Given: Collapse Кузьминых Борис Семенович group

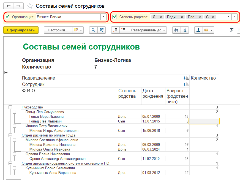Looking at the screenshot, I should (14, 168).
